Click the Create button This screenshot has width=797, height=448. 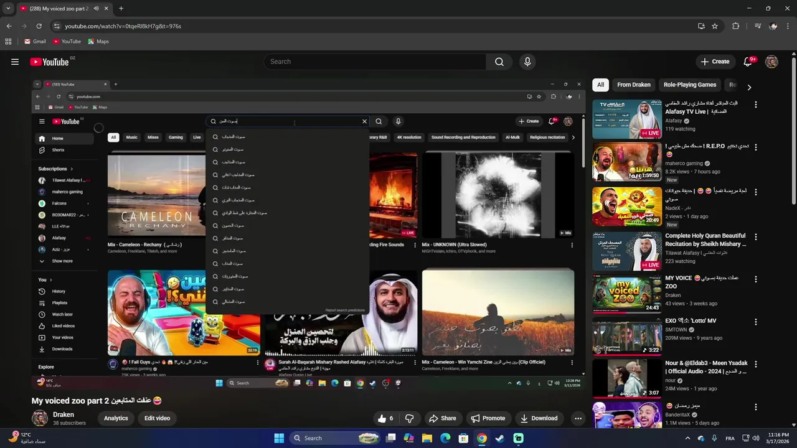point(715,62)
